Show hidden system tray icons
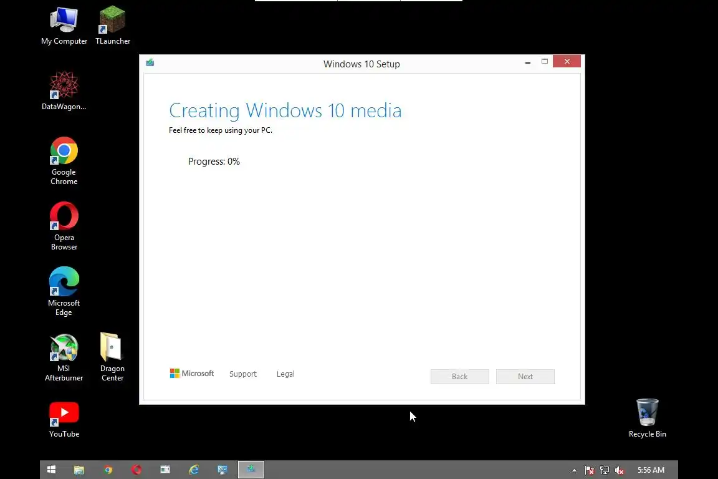The height and width of the screenshot is (479, 718). coord(574,470)
